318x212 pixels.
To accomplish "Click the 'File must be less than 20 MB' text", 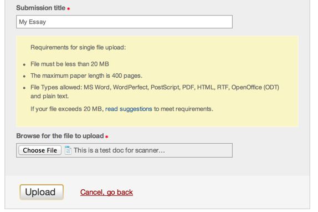I will (x=70, y=64).
